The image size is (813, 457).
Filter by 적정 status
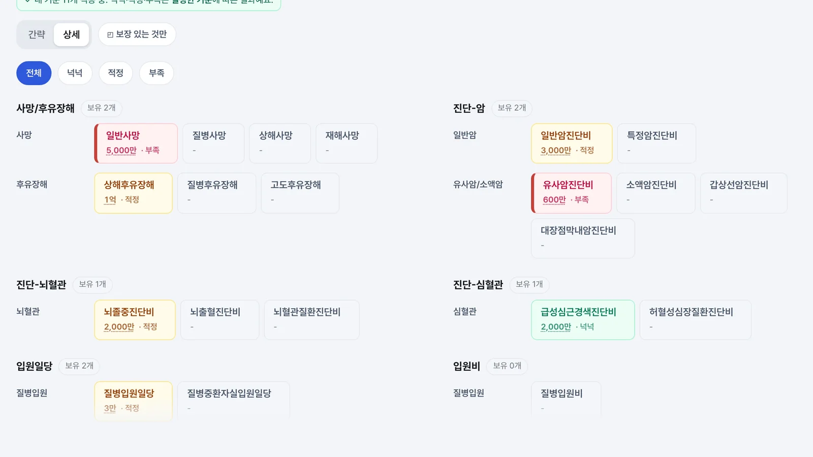pos(116,73)
